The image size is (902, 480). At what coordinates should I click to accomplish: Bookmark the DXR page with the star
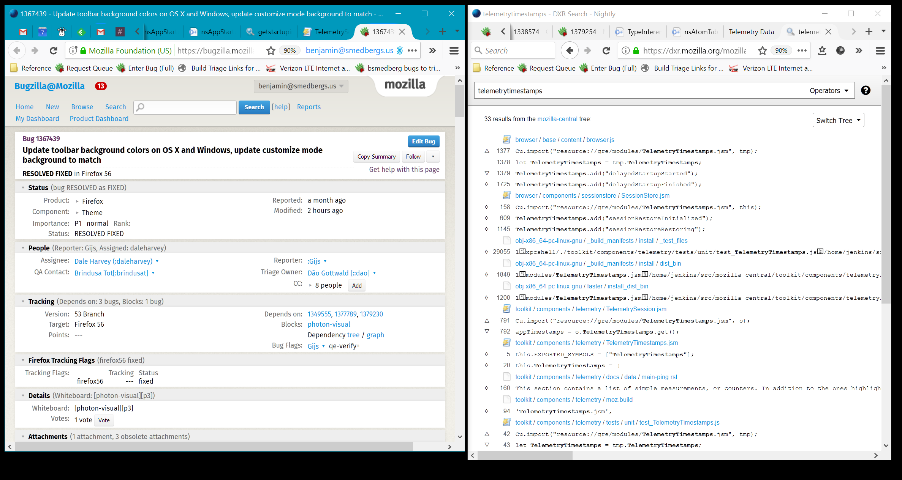[762, 50]
